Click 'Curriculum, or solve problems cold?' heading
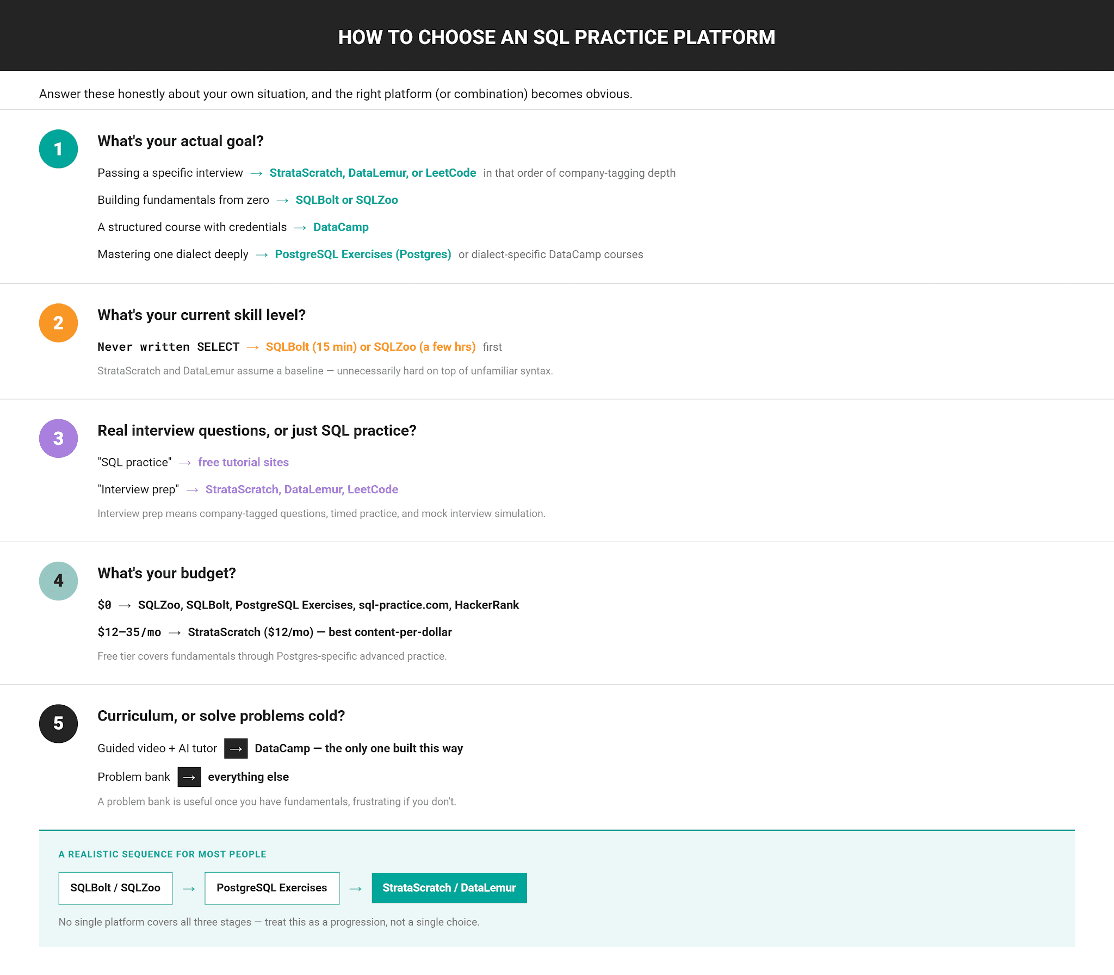 tap(221, 716)
